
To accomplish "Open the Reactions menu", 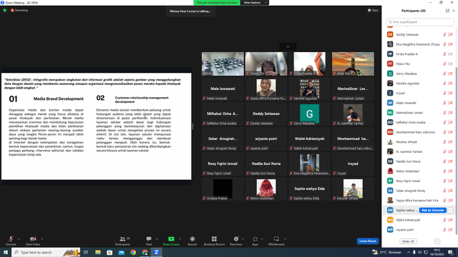I will point(236,241).
